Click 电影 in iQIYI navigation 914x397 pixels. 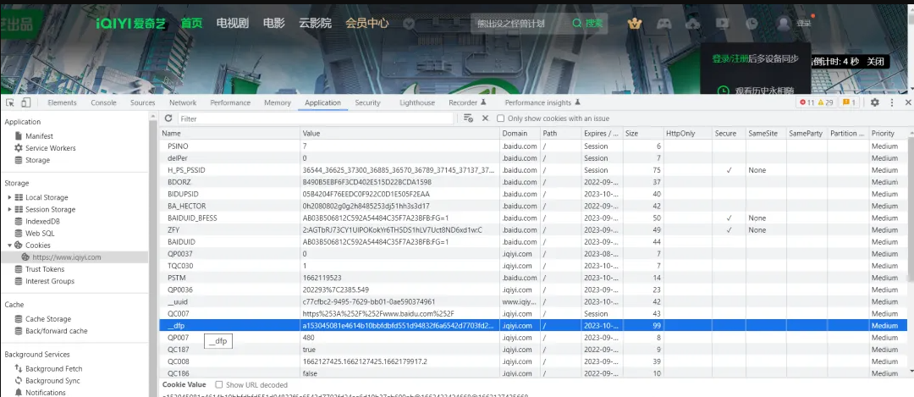(x=274, y=24)
